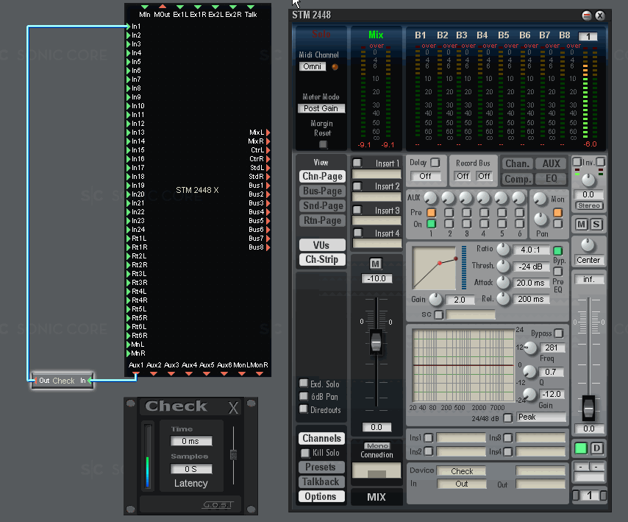Click the In1 input port on STM 2448 X
This screenshot has width=628, height=522.
pos(129,27)
